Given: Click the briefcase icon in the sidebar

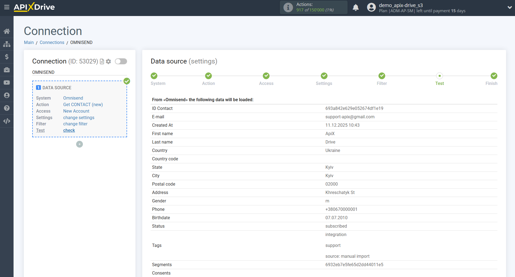Looking at the screenshot, I should click(x=7, y=70).
